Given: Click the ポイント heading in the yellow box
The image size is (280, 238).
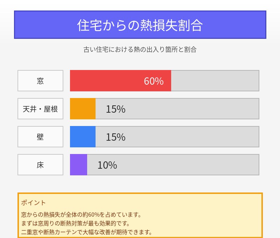Looking at the screenshot, I should click(x=33, y=203).
